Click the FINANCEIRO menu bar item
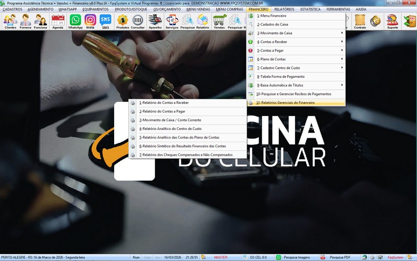 pos(259,9)
